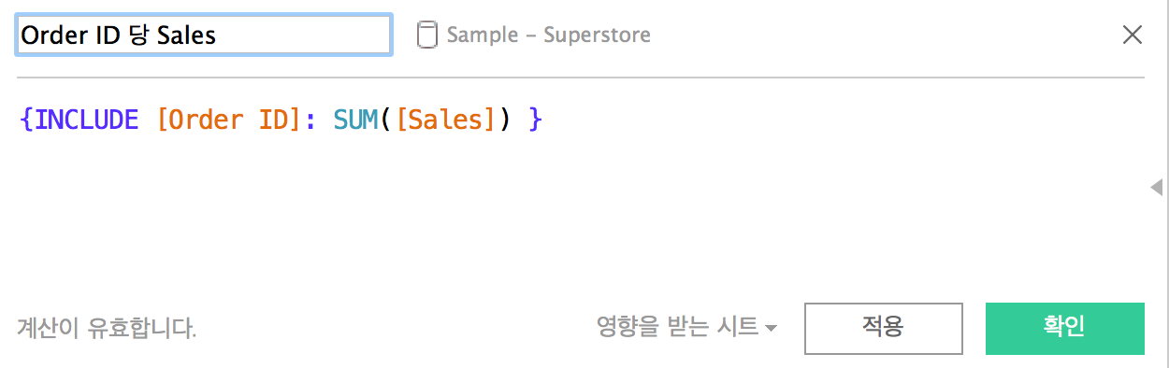Image resolution: width=1169 pixels, height=368 pixels.
Task: Click the closing curly brace of the formula
Action: [534, 120]
